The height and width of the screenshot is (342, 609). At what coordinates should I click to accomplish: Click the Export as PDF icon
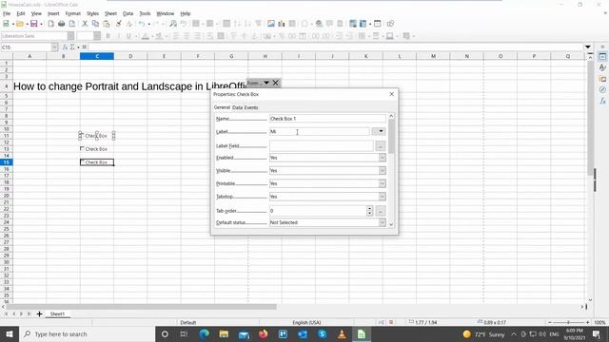pyautogui.click(x=50, y=24)
